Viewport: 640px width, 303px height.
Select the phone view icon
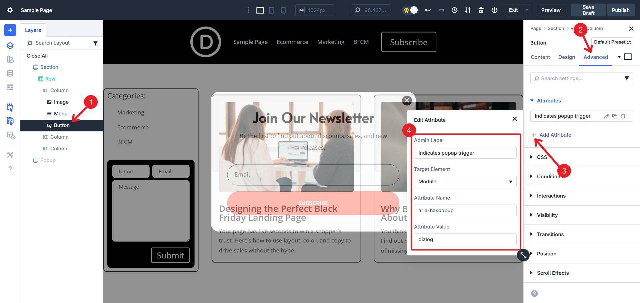[x=283, y=10]
